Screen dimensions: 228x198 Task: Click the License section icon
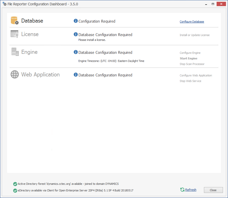[x=14, y=34]
